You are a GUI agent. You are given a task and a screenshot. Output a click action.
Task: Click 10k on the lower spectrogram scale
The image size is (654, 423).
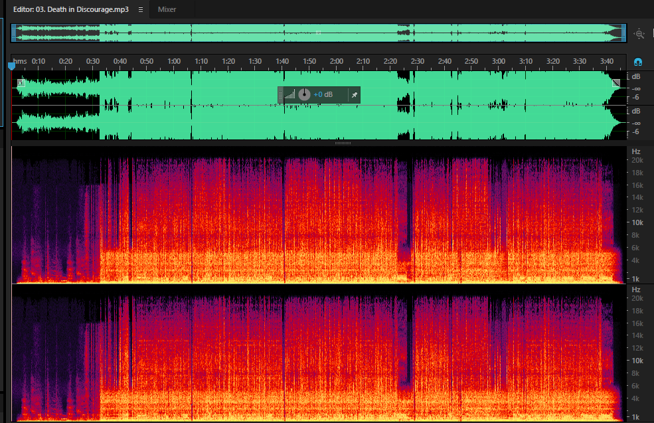click(637, 361)
